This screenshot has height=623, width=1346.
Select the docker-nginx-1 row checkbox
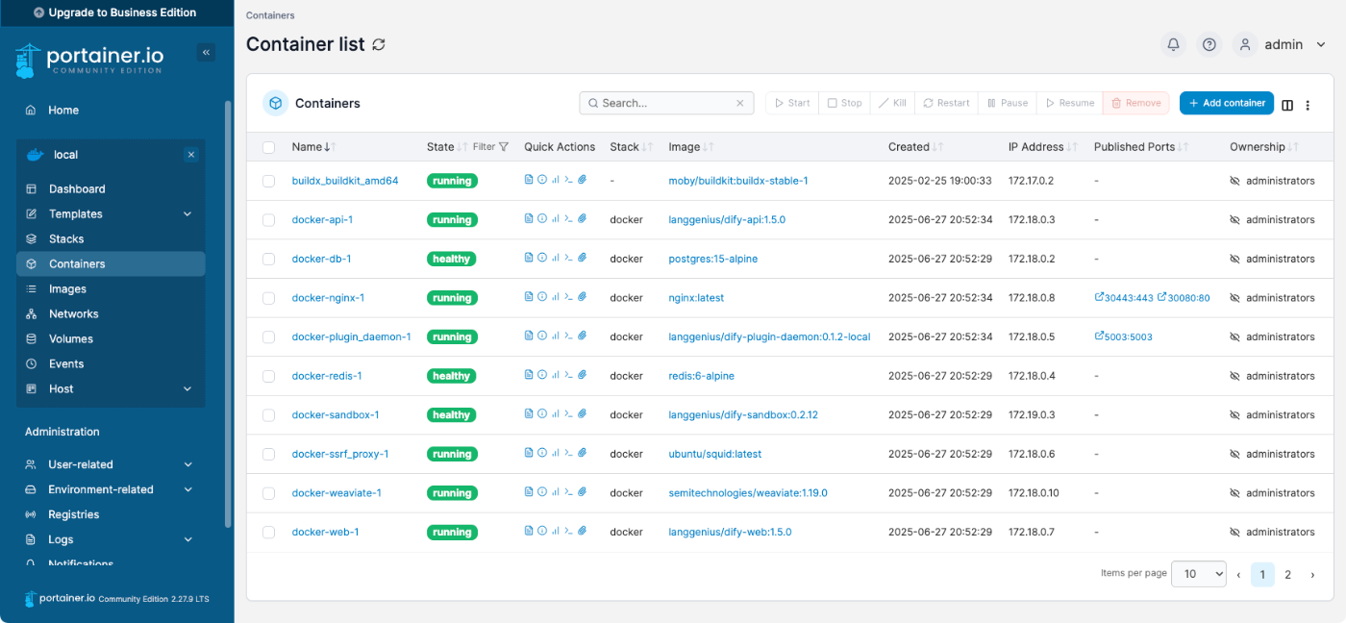tap(269, 298)
